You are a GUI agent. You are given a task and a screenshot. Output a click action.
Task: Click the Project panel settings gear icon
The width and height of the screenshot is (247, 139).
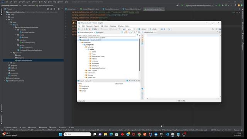pos(59,9)
